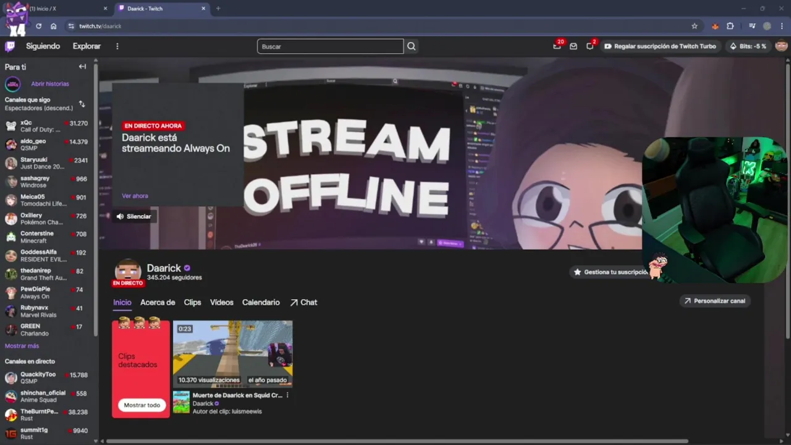Open the Bits: -5 % button
Screen dimensions: 791x445
click(748, 46)
